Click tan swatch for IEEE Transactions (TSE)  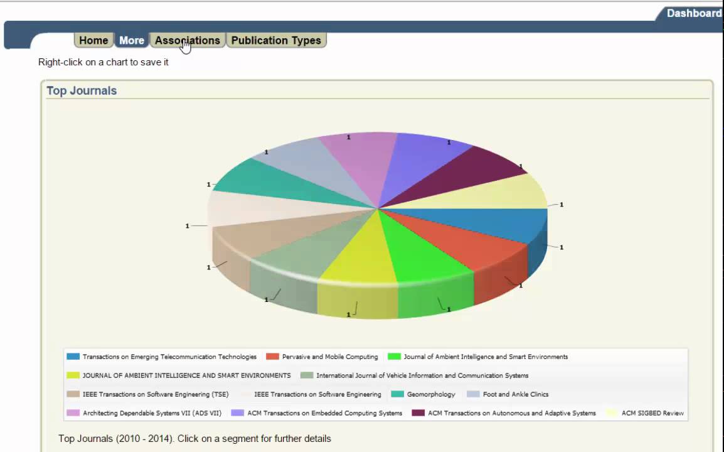pyautogui.click(x=73, y=394)
